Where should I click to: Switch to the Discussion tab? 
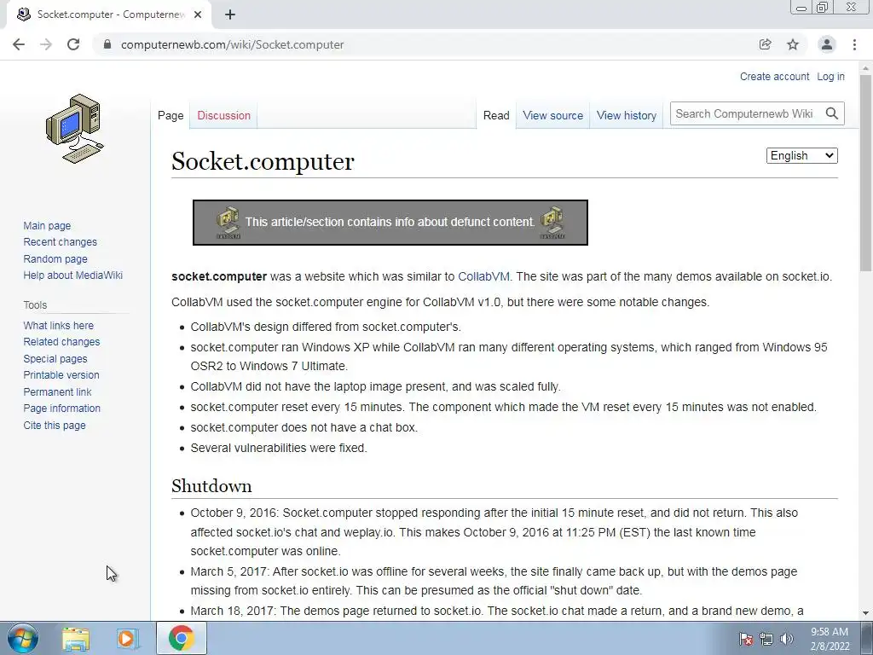(x=224, y=115)
